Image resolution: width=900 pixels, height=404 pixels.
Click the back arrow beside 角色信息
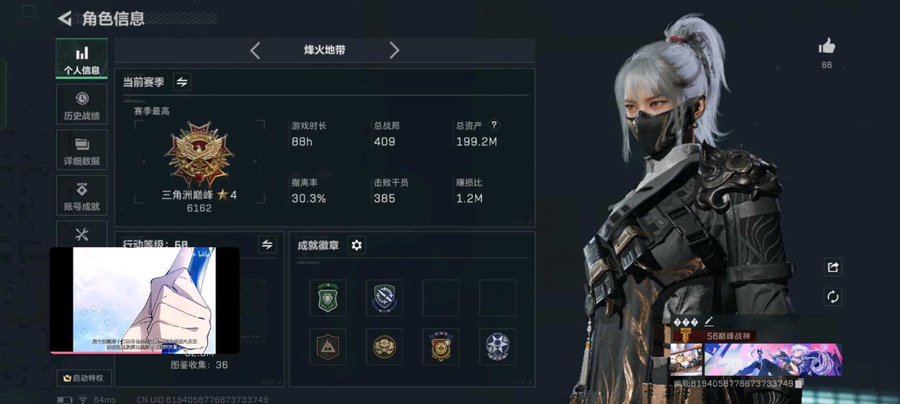pyautogui.click(x=64, y=18)
